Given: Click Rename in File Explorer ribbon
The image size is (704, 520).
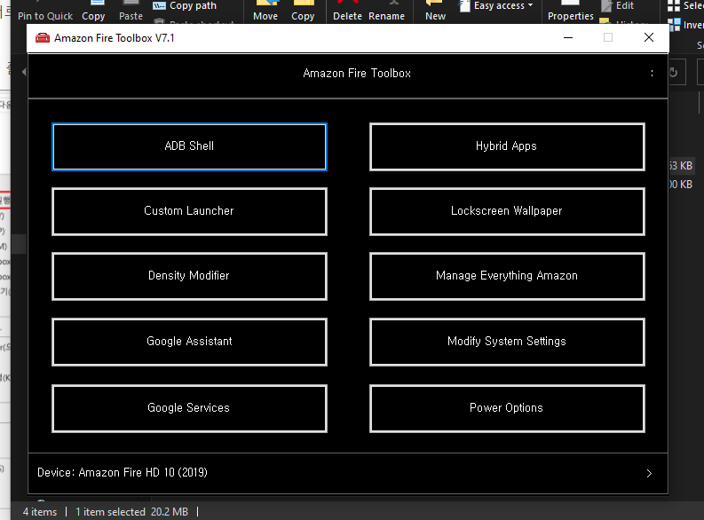Looking at the screenshot, I should (x=386, y=12).
